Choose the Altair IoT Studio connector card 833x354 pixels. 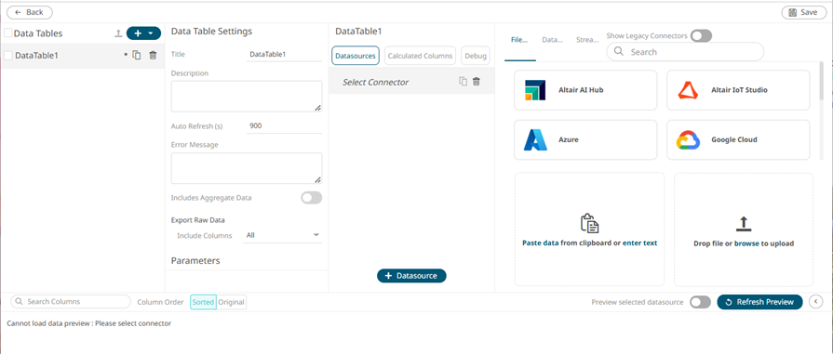point(738,90)
